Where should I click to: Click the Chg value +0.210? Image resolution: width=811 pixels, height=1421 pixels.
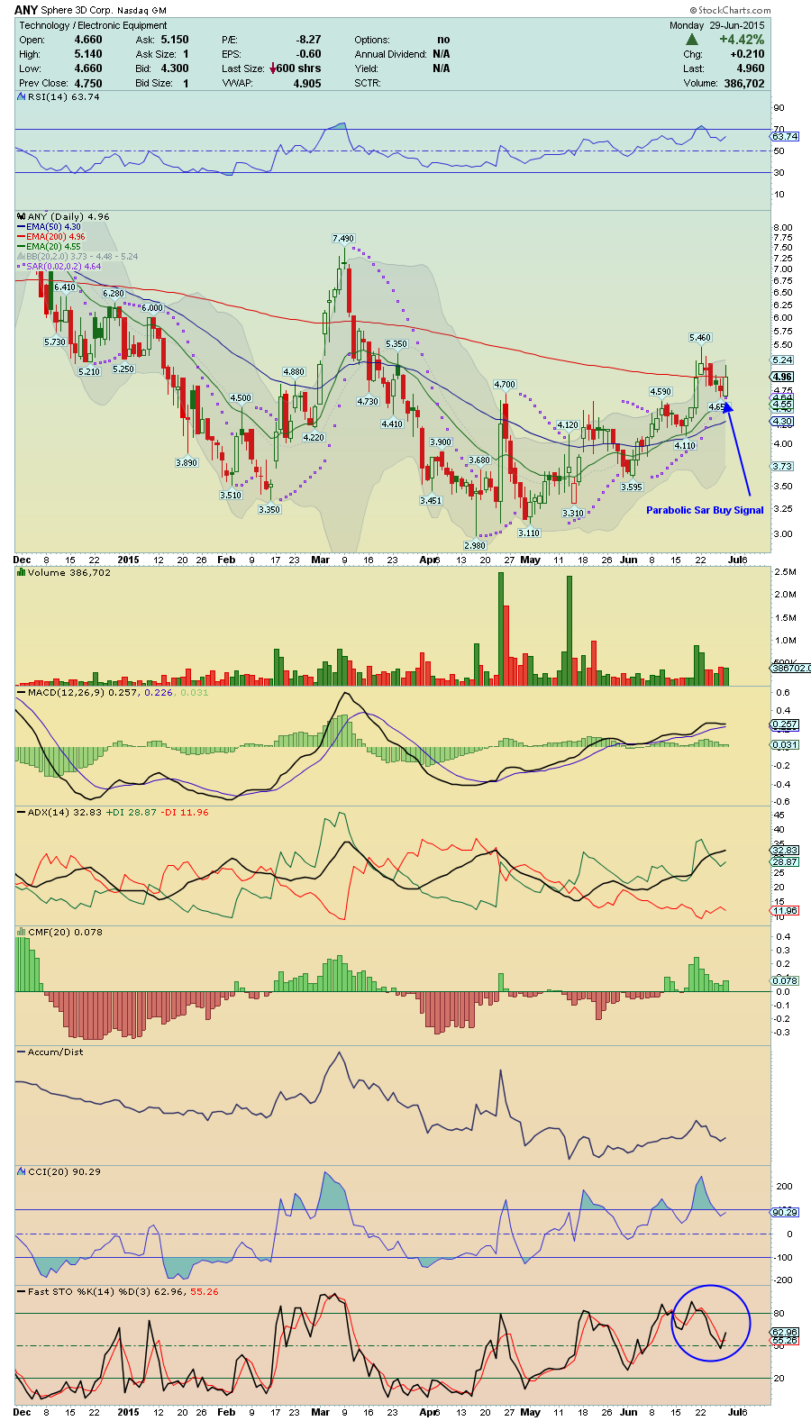click(x=748, y=54)
